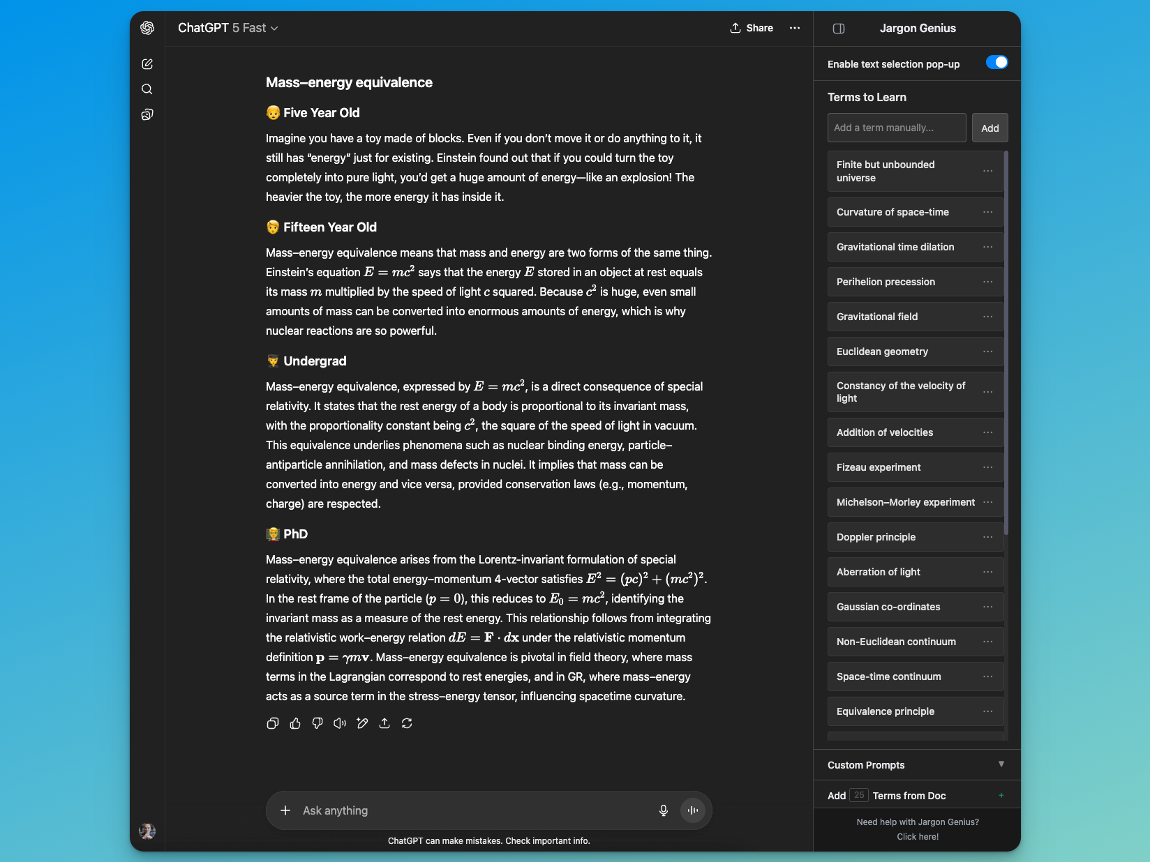Click the thumbs up icon below the response
Viewport: 1150px width, 862px height.
click(x=295, y=723)
